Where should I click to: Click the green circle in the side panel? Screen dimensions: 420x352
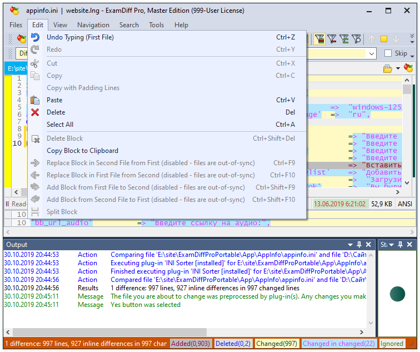pos(398,294)
